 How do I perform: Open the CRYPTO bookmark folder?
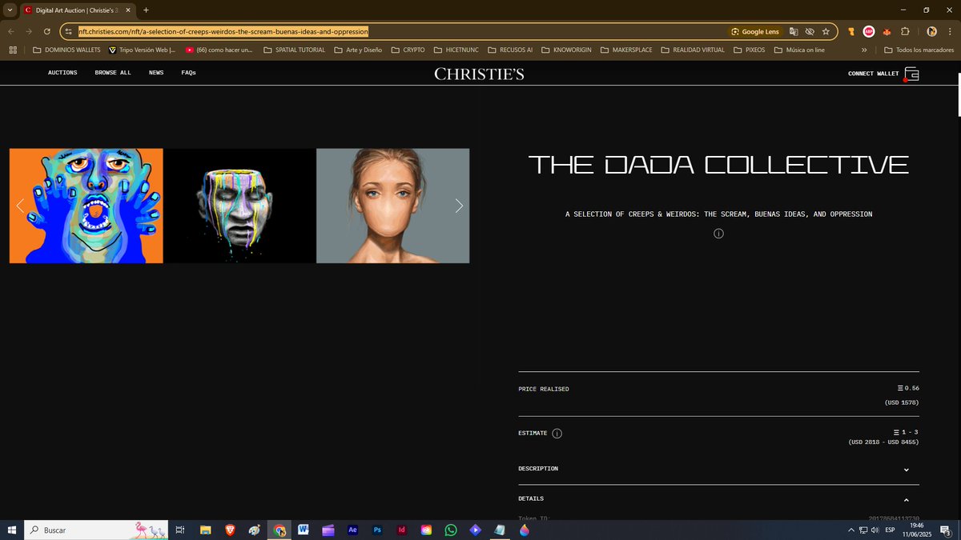click(407, 50)
